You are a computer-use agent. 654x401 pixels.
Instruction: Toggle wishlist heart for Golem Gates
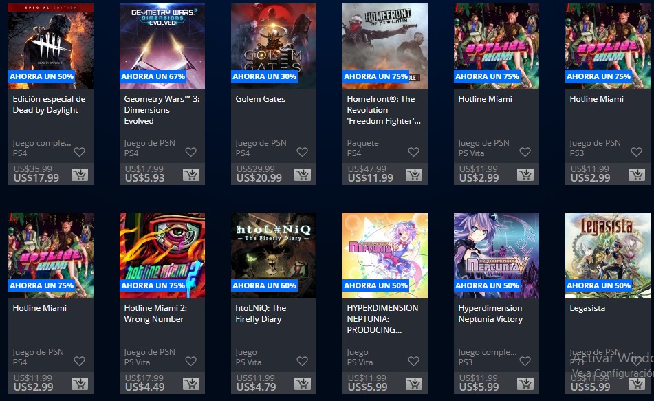pyautogui.click(x=302, y=152)
